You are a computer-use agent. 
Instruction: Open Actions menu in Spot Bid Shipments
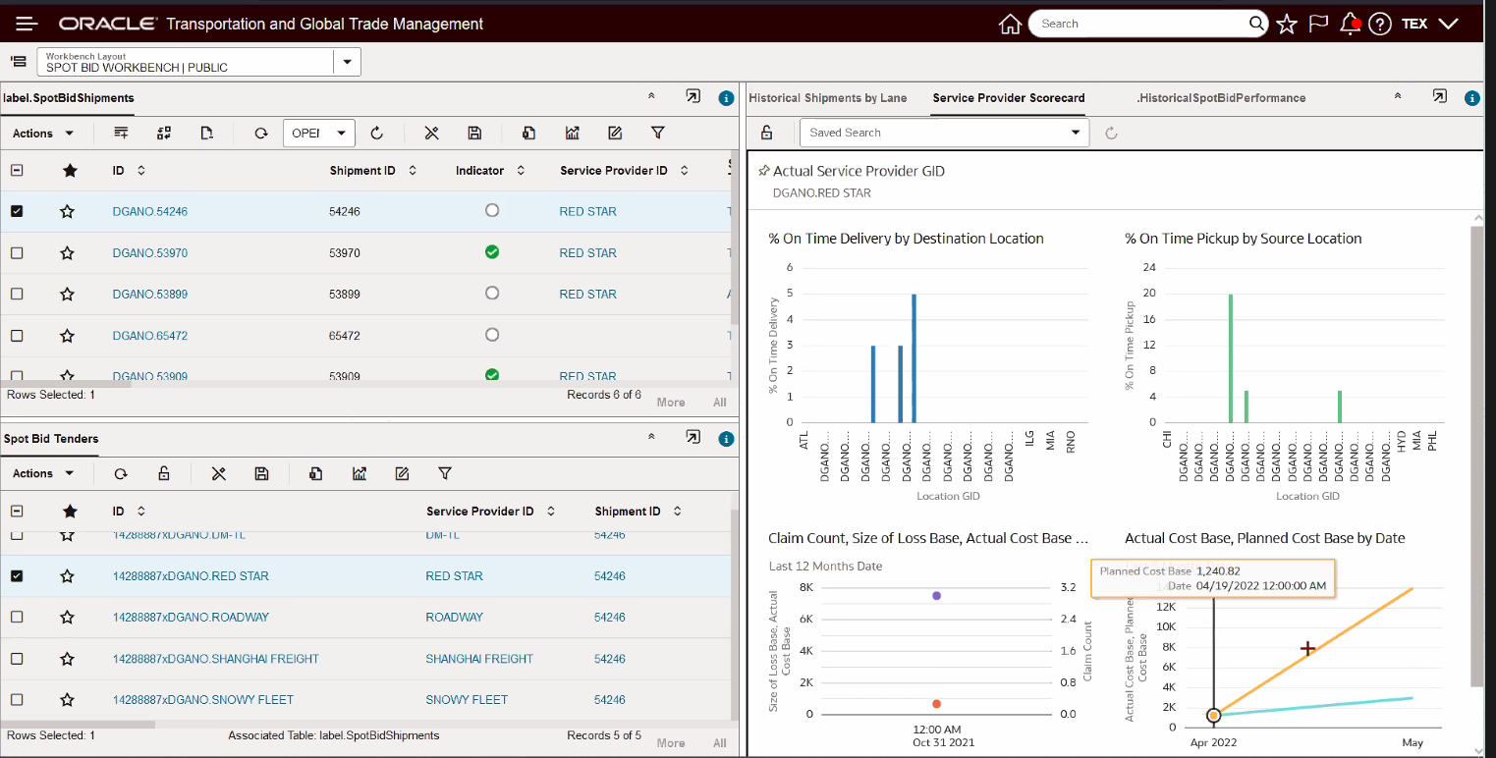42,133
